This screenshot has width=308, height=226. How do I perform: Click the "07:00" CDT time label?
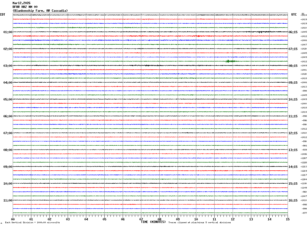[x=8, y=133]
